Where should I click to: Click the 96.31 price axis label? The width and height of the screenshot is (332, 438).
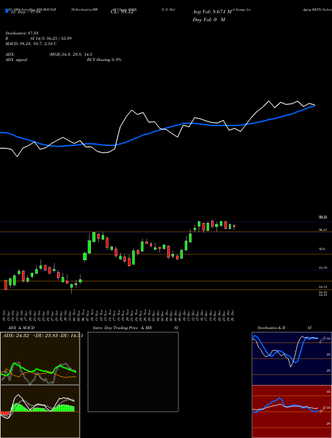pos(323,230)
